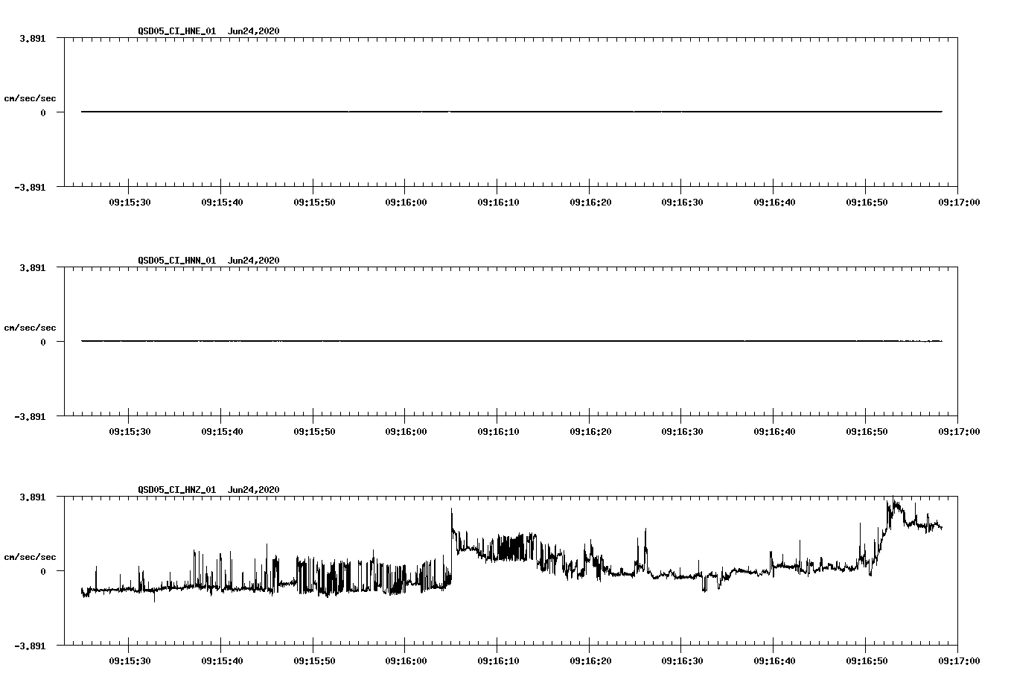The height and width of the screenshot is (688, 1011).
Task: Click the QSD05_CI_HNN_01 Jun24,2020 plot title
Action: 208,261
